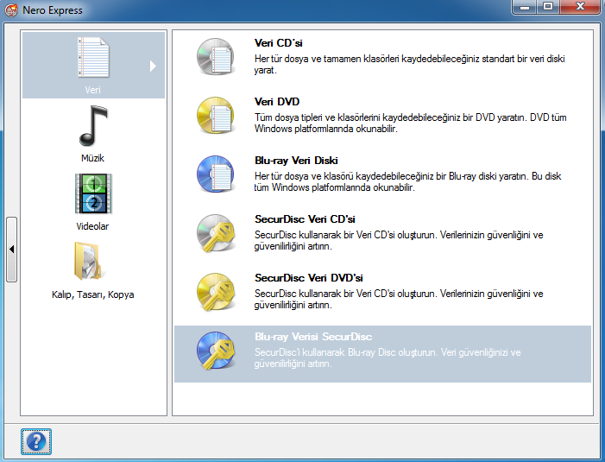Select the SecurDisc Veri DVD'si title
This screenshot has height=462, width=605.
tap(310, 278)
